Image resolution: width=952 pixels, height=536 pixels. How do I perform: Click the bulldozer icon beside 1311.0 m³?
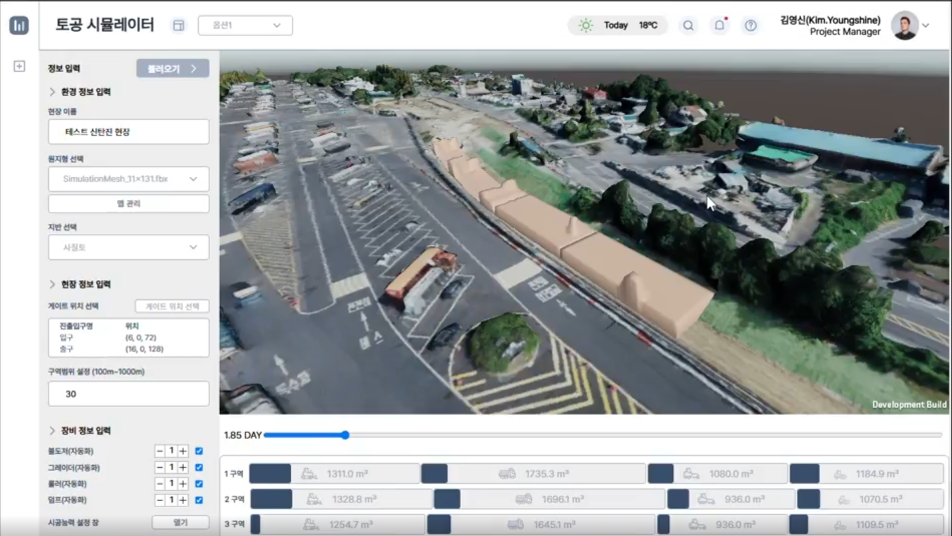309,474
